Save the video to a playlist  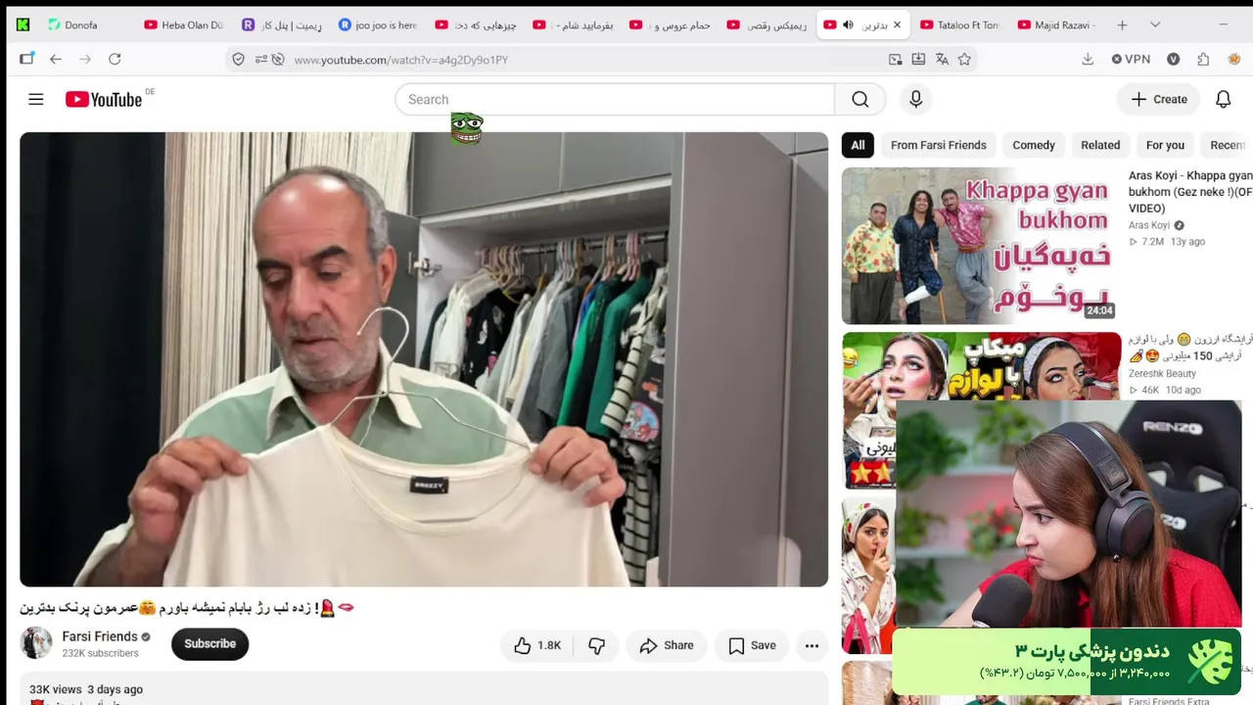point(752,645)
